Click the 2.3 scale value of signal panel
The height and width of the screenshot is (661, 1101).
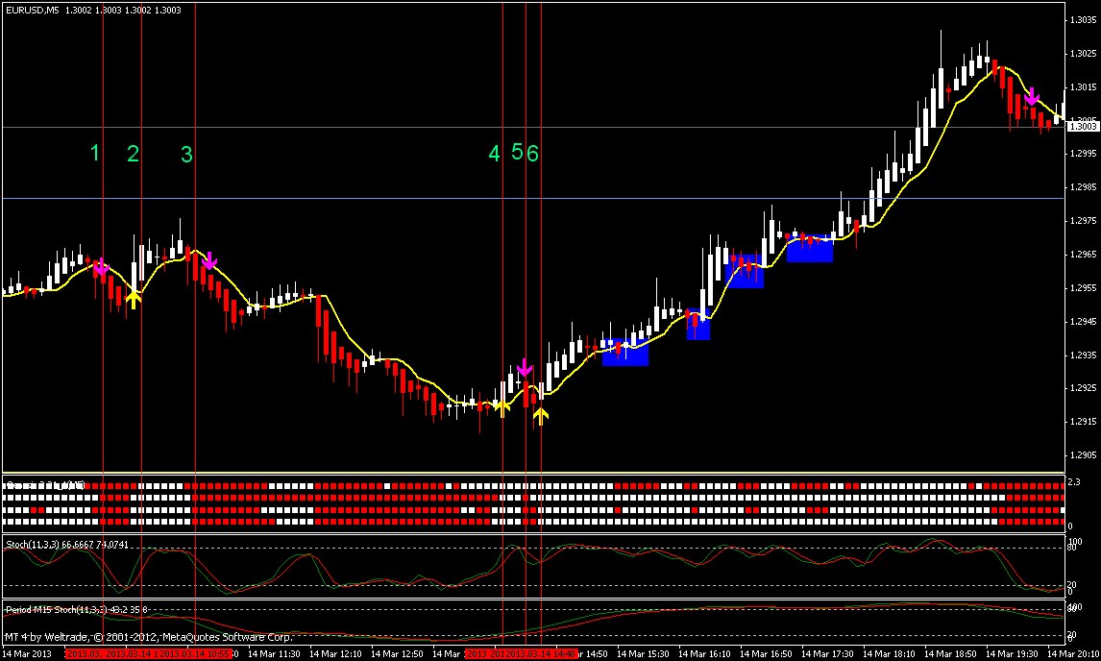click(1073, 482)
